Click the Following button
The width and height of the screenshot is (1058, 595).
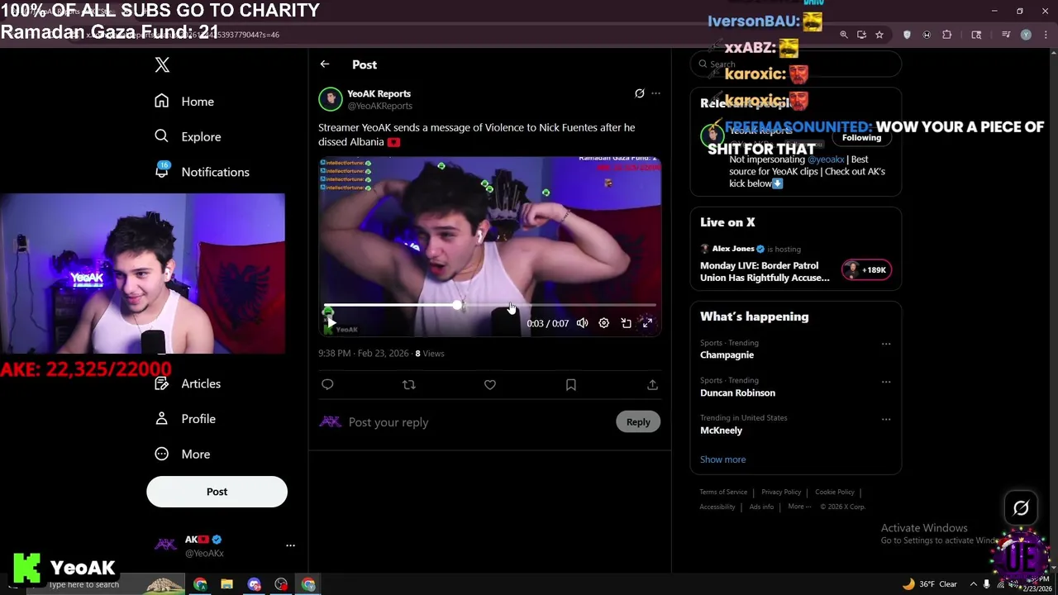click(861, 138)
